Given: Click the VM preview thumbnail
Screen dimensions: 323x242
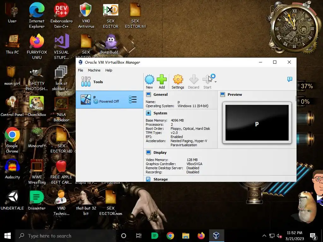Looking at the screenshot, I should [257, 123].
